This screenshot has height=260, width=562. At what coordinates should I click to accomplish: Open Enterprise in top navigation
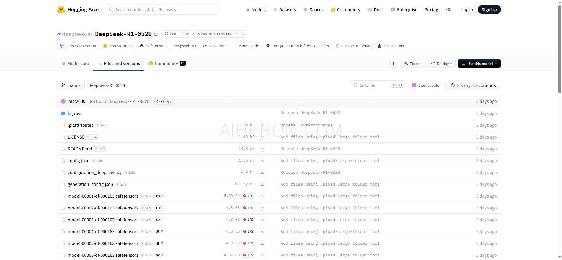click(404, 10)
